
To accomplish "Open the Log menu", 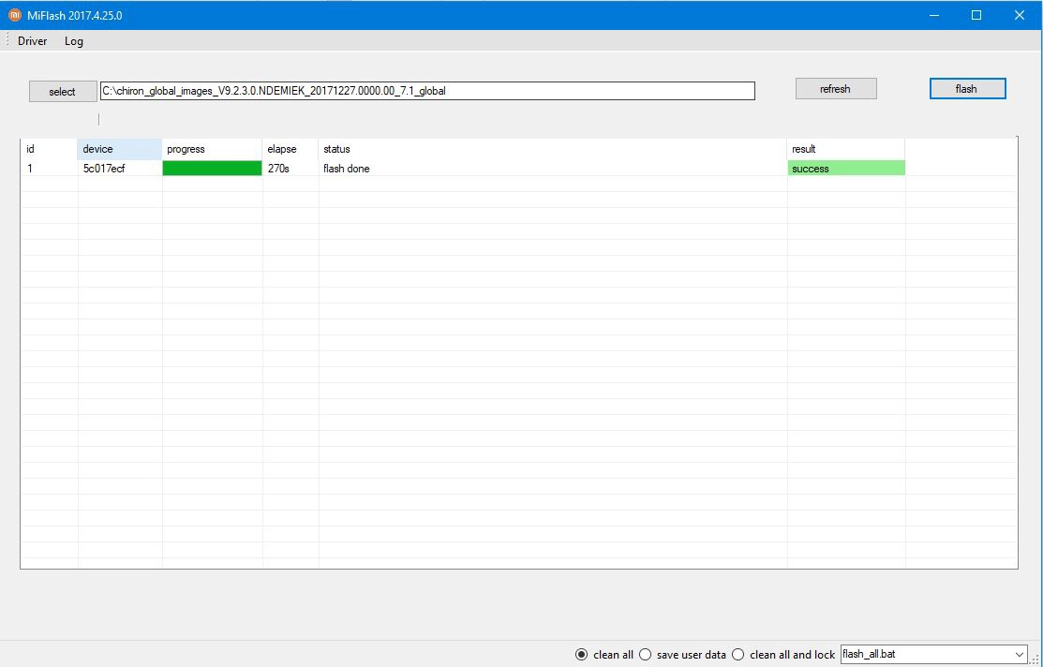I will 74,41.
